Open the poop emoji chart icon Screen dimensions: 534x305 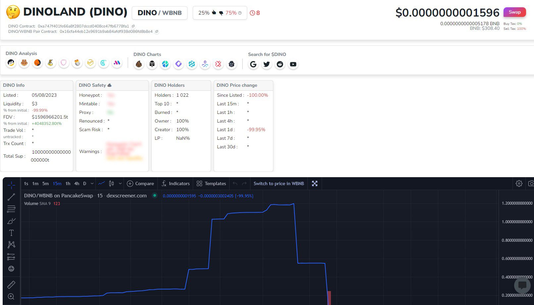139,64
